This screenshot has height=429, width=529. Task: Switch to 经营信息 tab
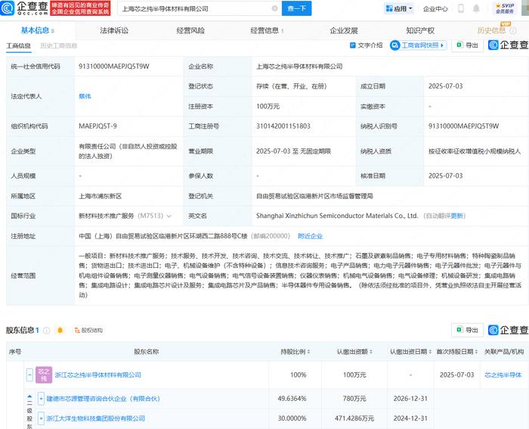coord(267,31)
